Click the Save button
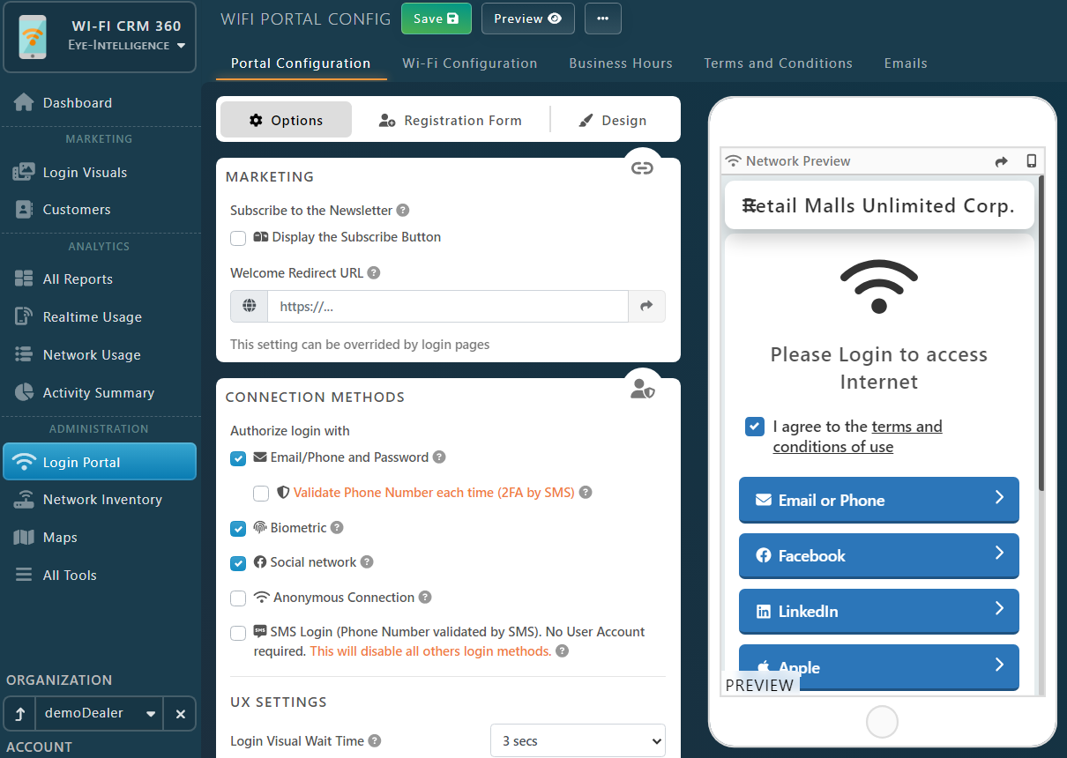1067x758 pixels. pyautogui.click(x=436, y=18)
